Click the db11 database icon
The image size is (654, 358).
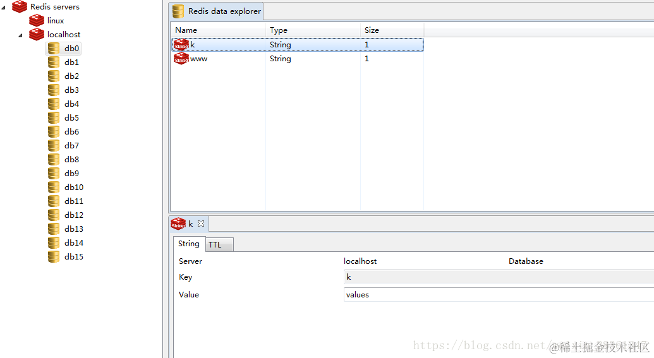point(54,201)
